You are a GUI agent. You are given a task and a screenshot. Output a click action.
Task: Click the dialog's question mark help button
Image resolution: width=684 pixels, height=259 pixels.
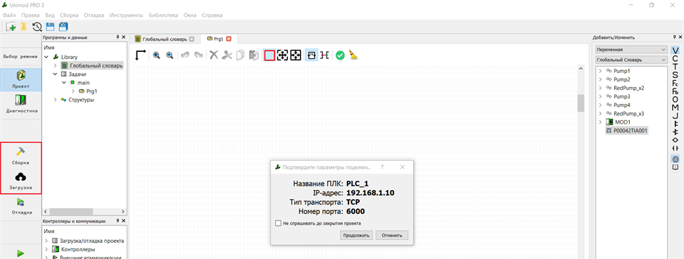(382, 167)
